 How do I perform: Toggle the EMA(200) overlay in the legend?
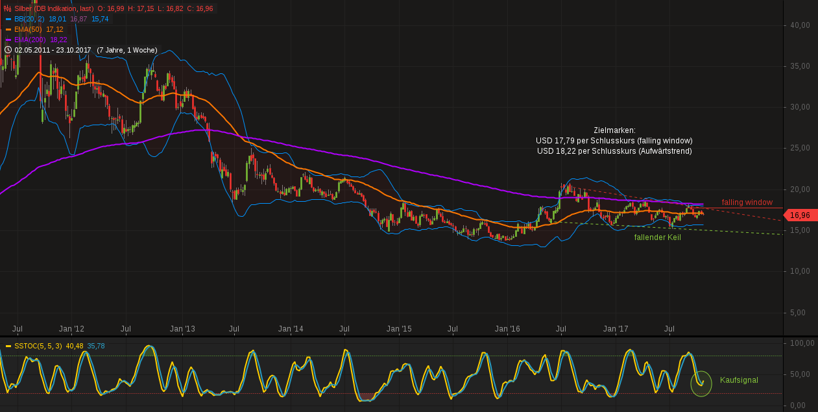pos(29,40)
